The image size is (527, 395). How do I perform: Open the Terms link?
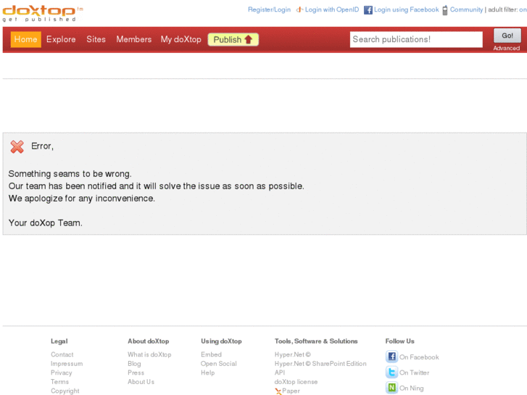59,381
